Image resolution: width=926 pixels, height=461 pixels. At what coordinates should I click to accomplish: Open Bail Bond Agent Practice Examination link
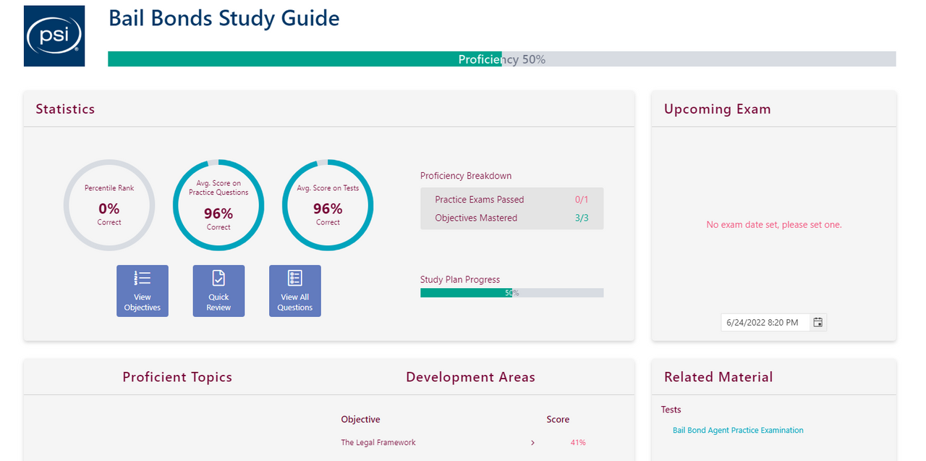(x=738, y=430)
